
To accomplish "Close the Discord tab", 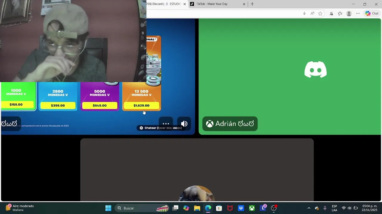I will tap(184, 4).
